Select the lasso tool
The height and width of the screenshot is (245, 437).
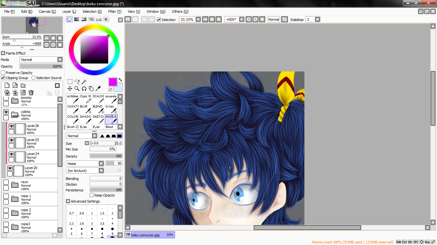pyautogui.click(x=77, y=82)
